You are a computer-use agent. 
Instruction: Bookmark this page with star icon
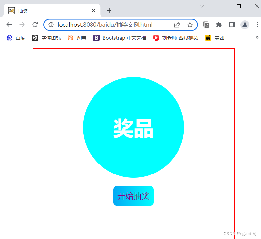point(190,25)
